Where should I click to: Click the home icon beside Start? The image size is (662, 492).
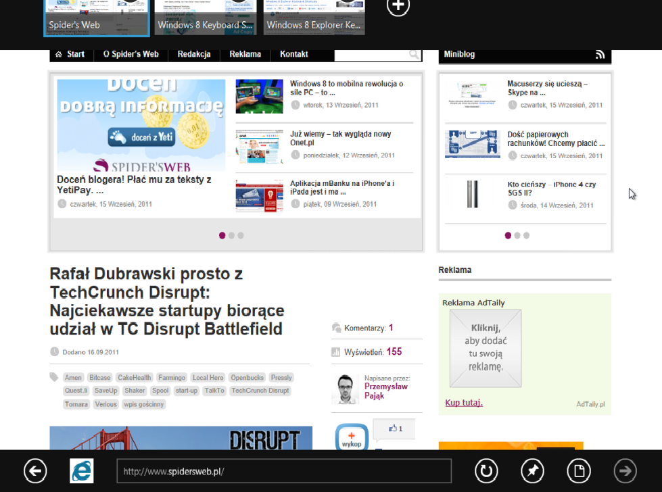coord(59,54)
